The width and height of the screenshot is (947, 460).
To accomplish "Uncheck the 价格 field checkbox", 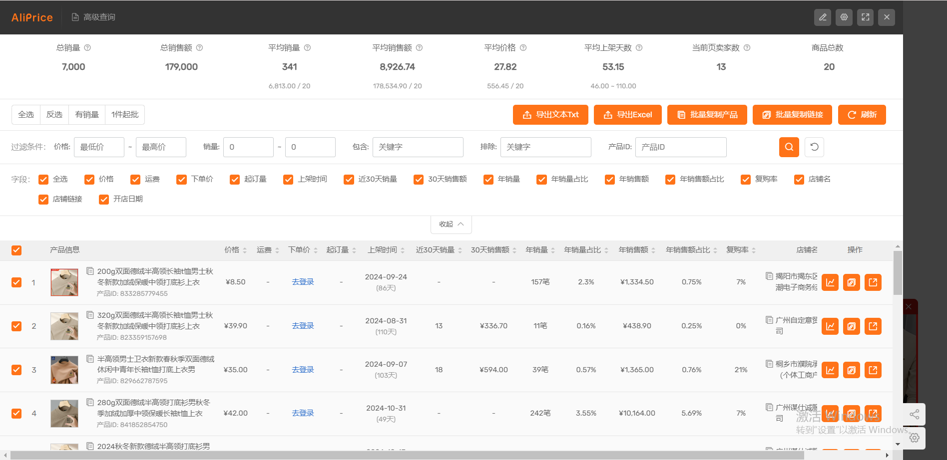I will click(x=89, y=179).
